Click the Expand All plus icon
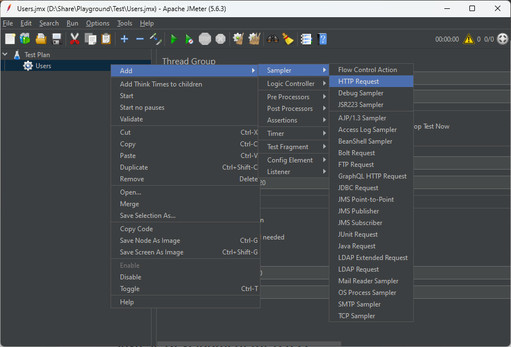 (124, 39)
